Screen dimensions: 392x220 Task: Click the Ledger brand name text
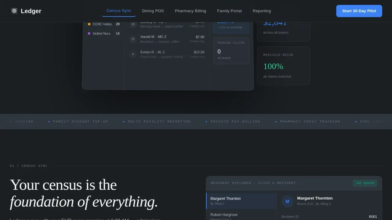point(31,11)
